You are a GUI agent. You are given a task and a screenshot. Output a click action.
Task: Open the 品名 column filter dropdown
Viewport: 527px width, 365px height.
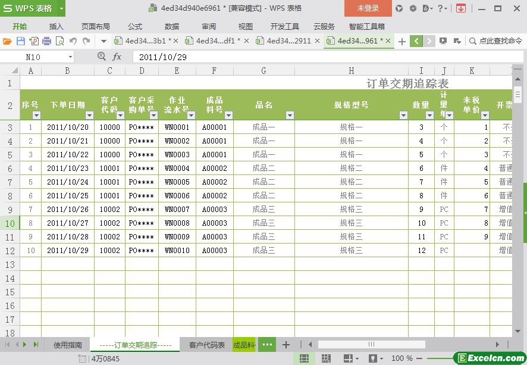[x=290, y=116]
